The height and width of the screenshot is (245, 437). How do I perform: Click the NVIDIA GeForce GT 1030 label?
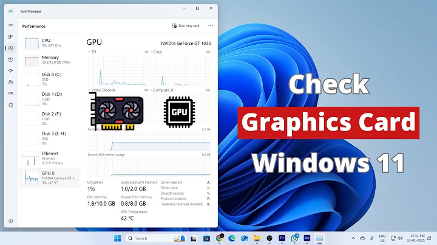186,44
